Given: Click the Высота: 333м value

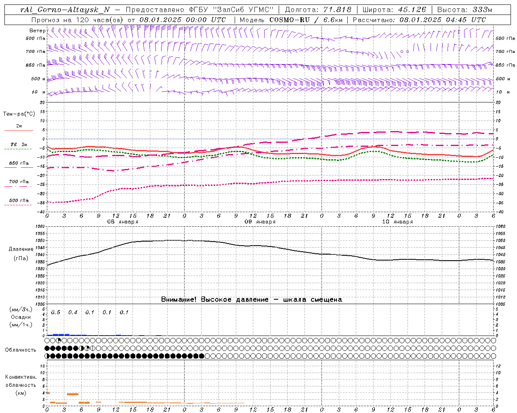Looking at the screenshot, I should (464, 10).
